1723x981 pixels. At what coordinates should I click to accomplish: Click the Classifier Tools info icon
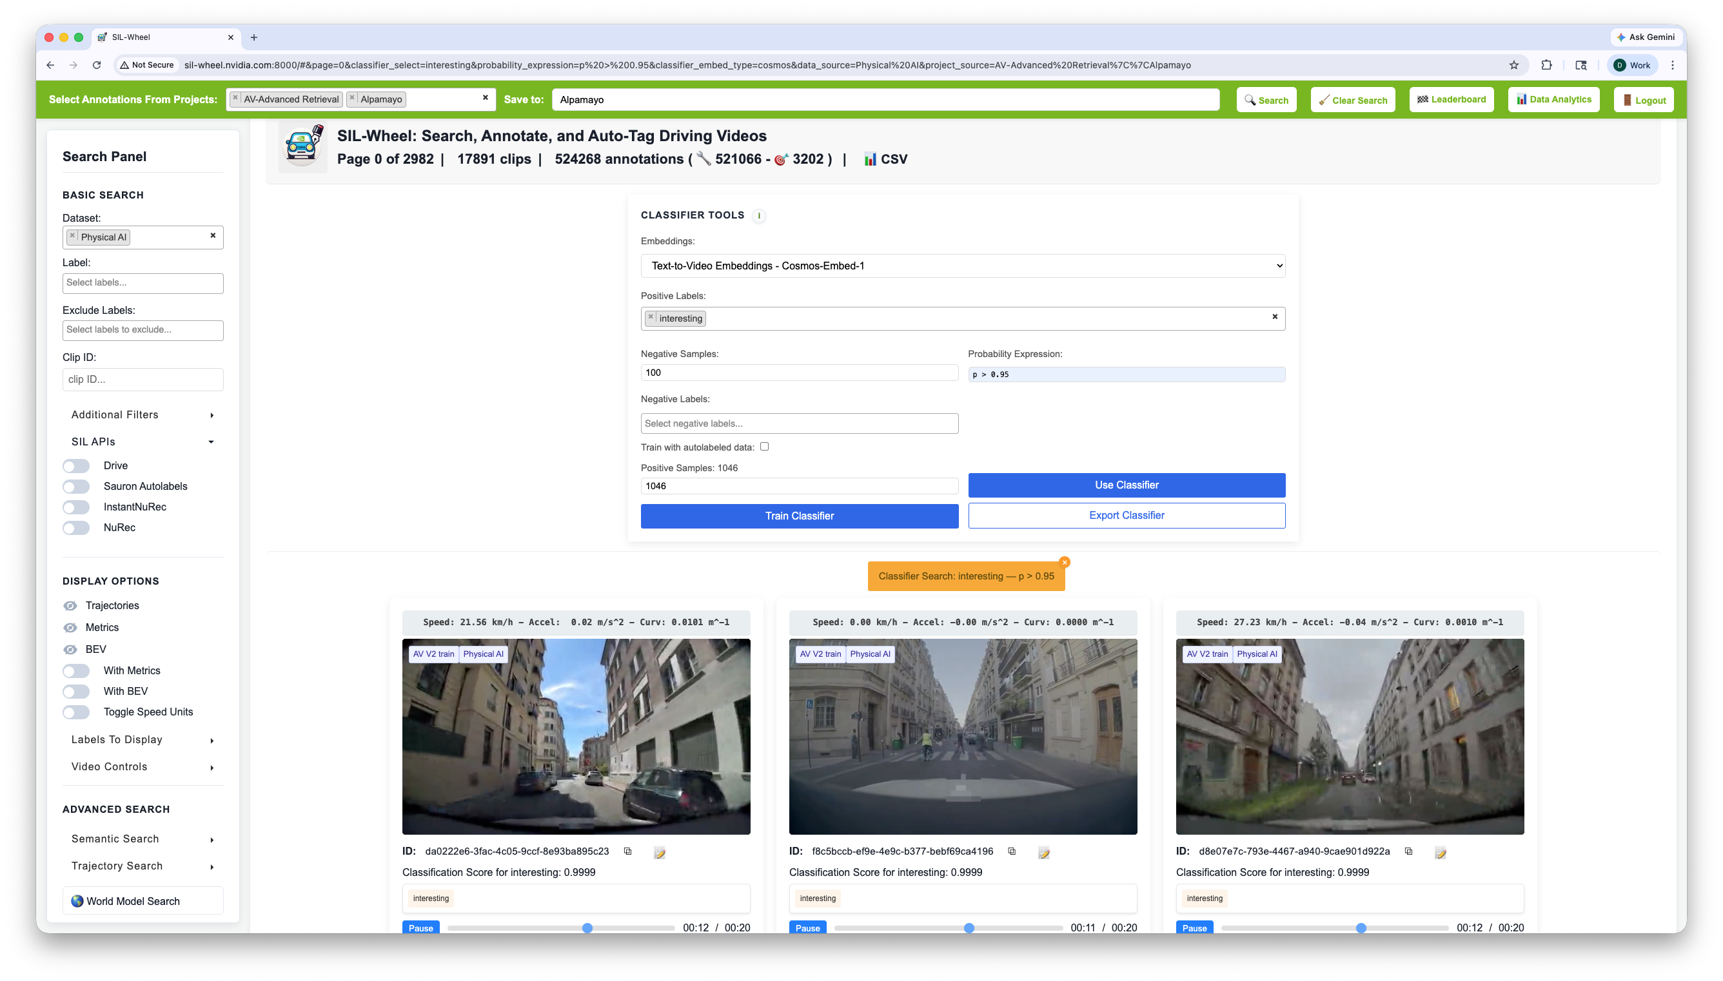pyautogui.click(x=760, y=216)
